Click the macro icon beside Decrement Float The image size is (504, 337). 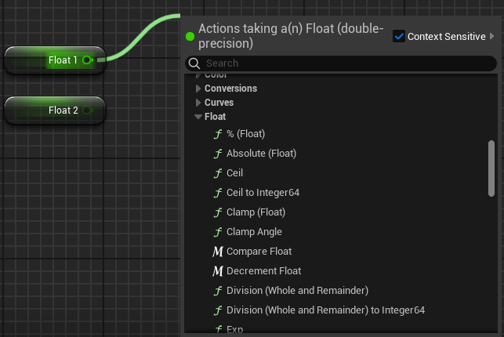point(218,271)
